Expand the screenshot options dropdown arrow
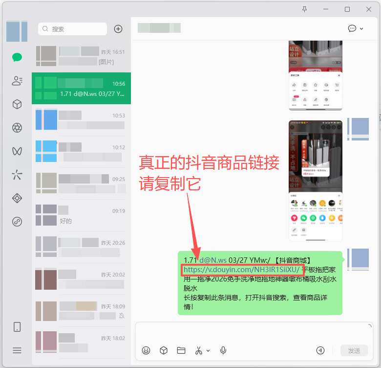Image resolution: width=381 pixels, height=368 pixels. pyautogui.click(x=208, y=351)
